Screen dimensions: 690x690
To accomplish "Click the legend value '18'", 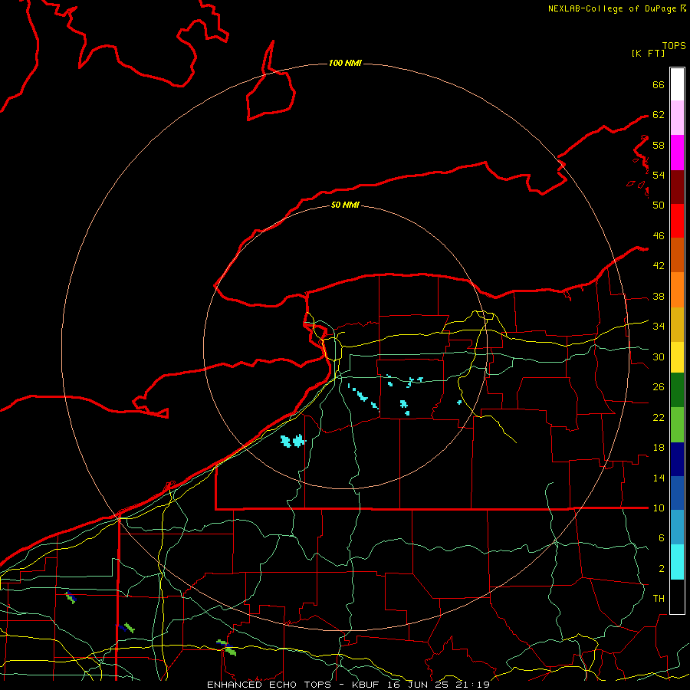I will (659, 448).
